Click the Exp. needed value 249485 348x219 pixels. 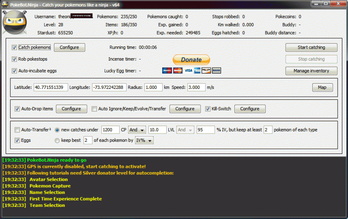click(193, 33)
